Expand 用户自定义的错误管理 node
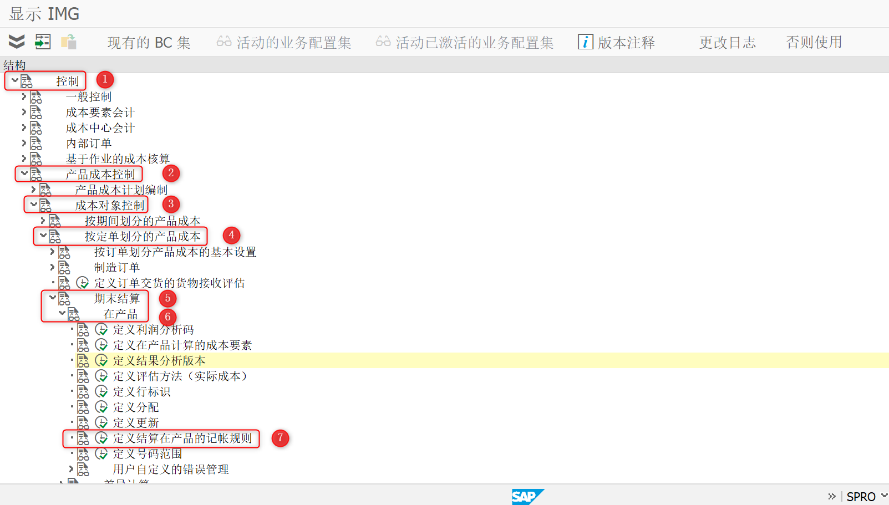Viewport: 889px width, 505px height. coord(71,469)
